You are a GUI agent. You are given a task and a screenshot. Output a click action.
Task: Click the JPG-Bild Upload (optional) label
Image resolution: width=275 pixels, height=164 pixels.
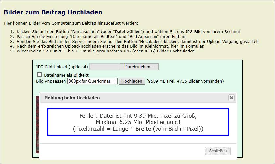[62, 67]
